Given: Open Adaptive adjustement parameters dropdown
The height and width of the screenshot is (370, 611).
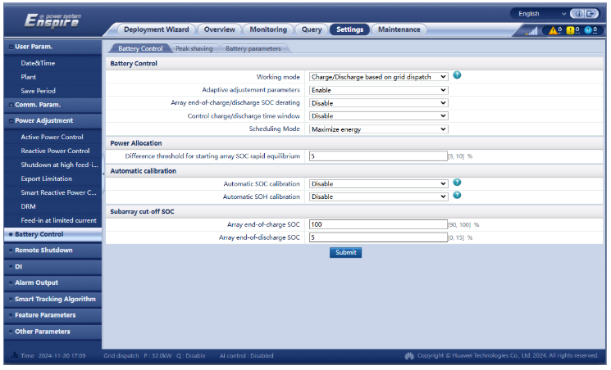Looking at the screenshot, I should [x=378, y=90].
